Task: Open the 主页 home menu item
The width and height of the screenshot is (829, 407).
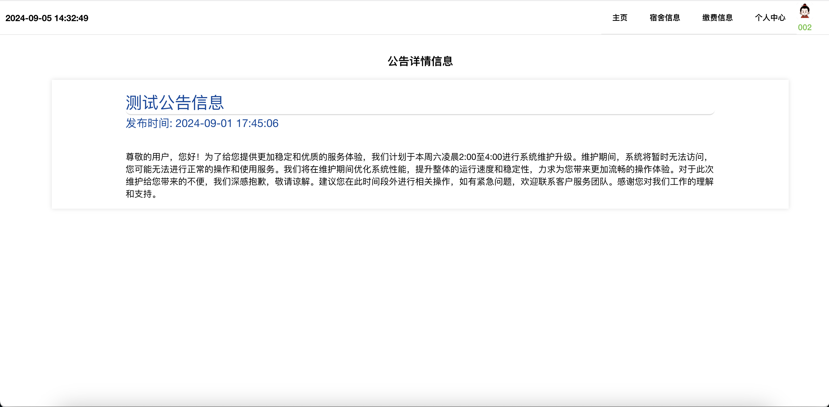Action: 619,18
